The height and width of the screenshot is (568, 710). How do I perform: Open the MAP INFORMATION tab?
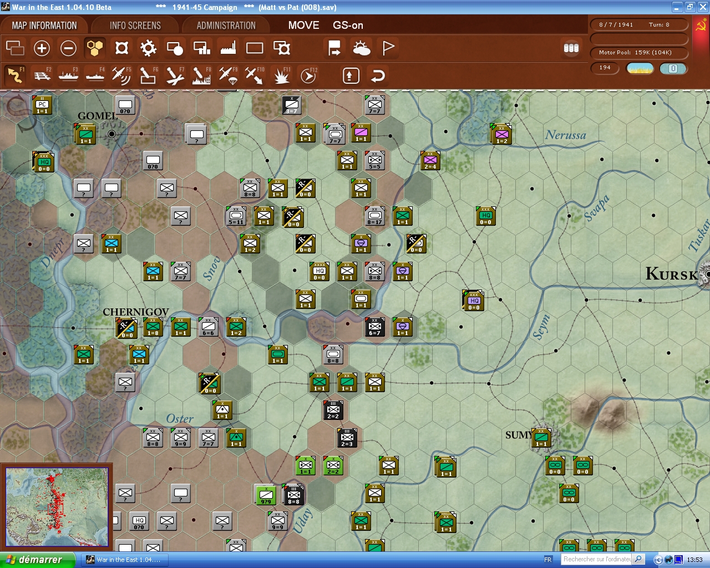pyautogui.click(x=44, y=26)
